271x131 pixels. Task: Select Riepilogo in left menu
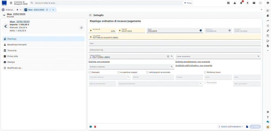43,39
